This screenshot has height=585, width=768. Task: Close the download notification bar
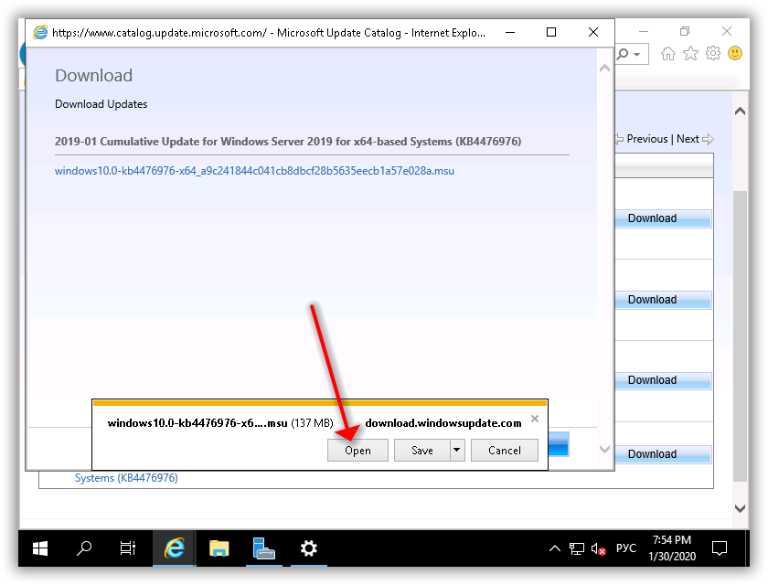pyautogui.click(x=535, y=419)
